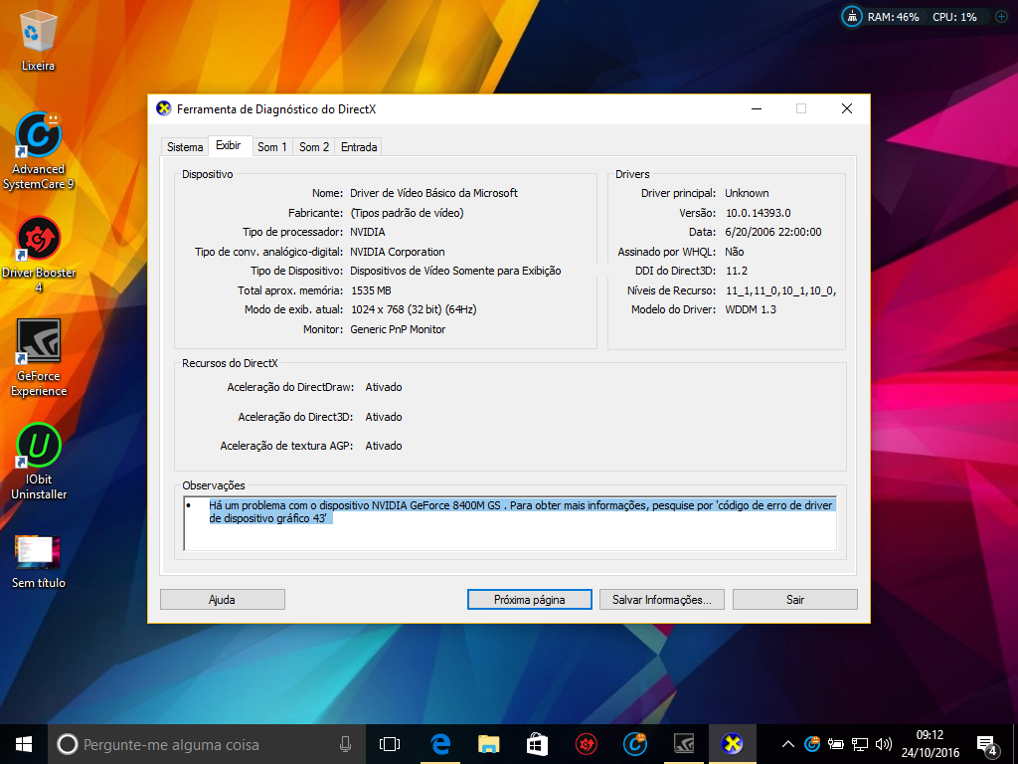Click the Próxima página button
This screenshot has height=764, width=1018.
[529, 600]
